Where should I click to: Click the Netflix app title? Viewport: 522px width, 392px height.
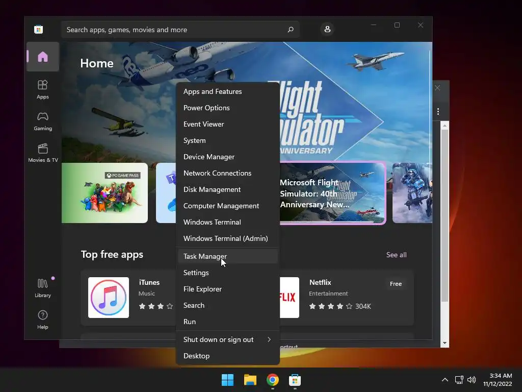(x=320, y=282)
